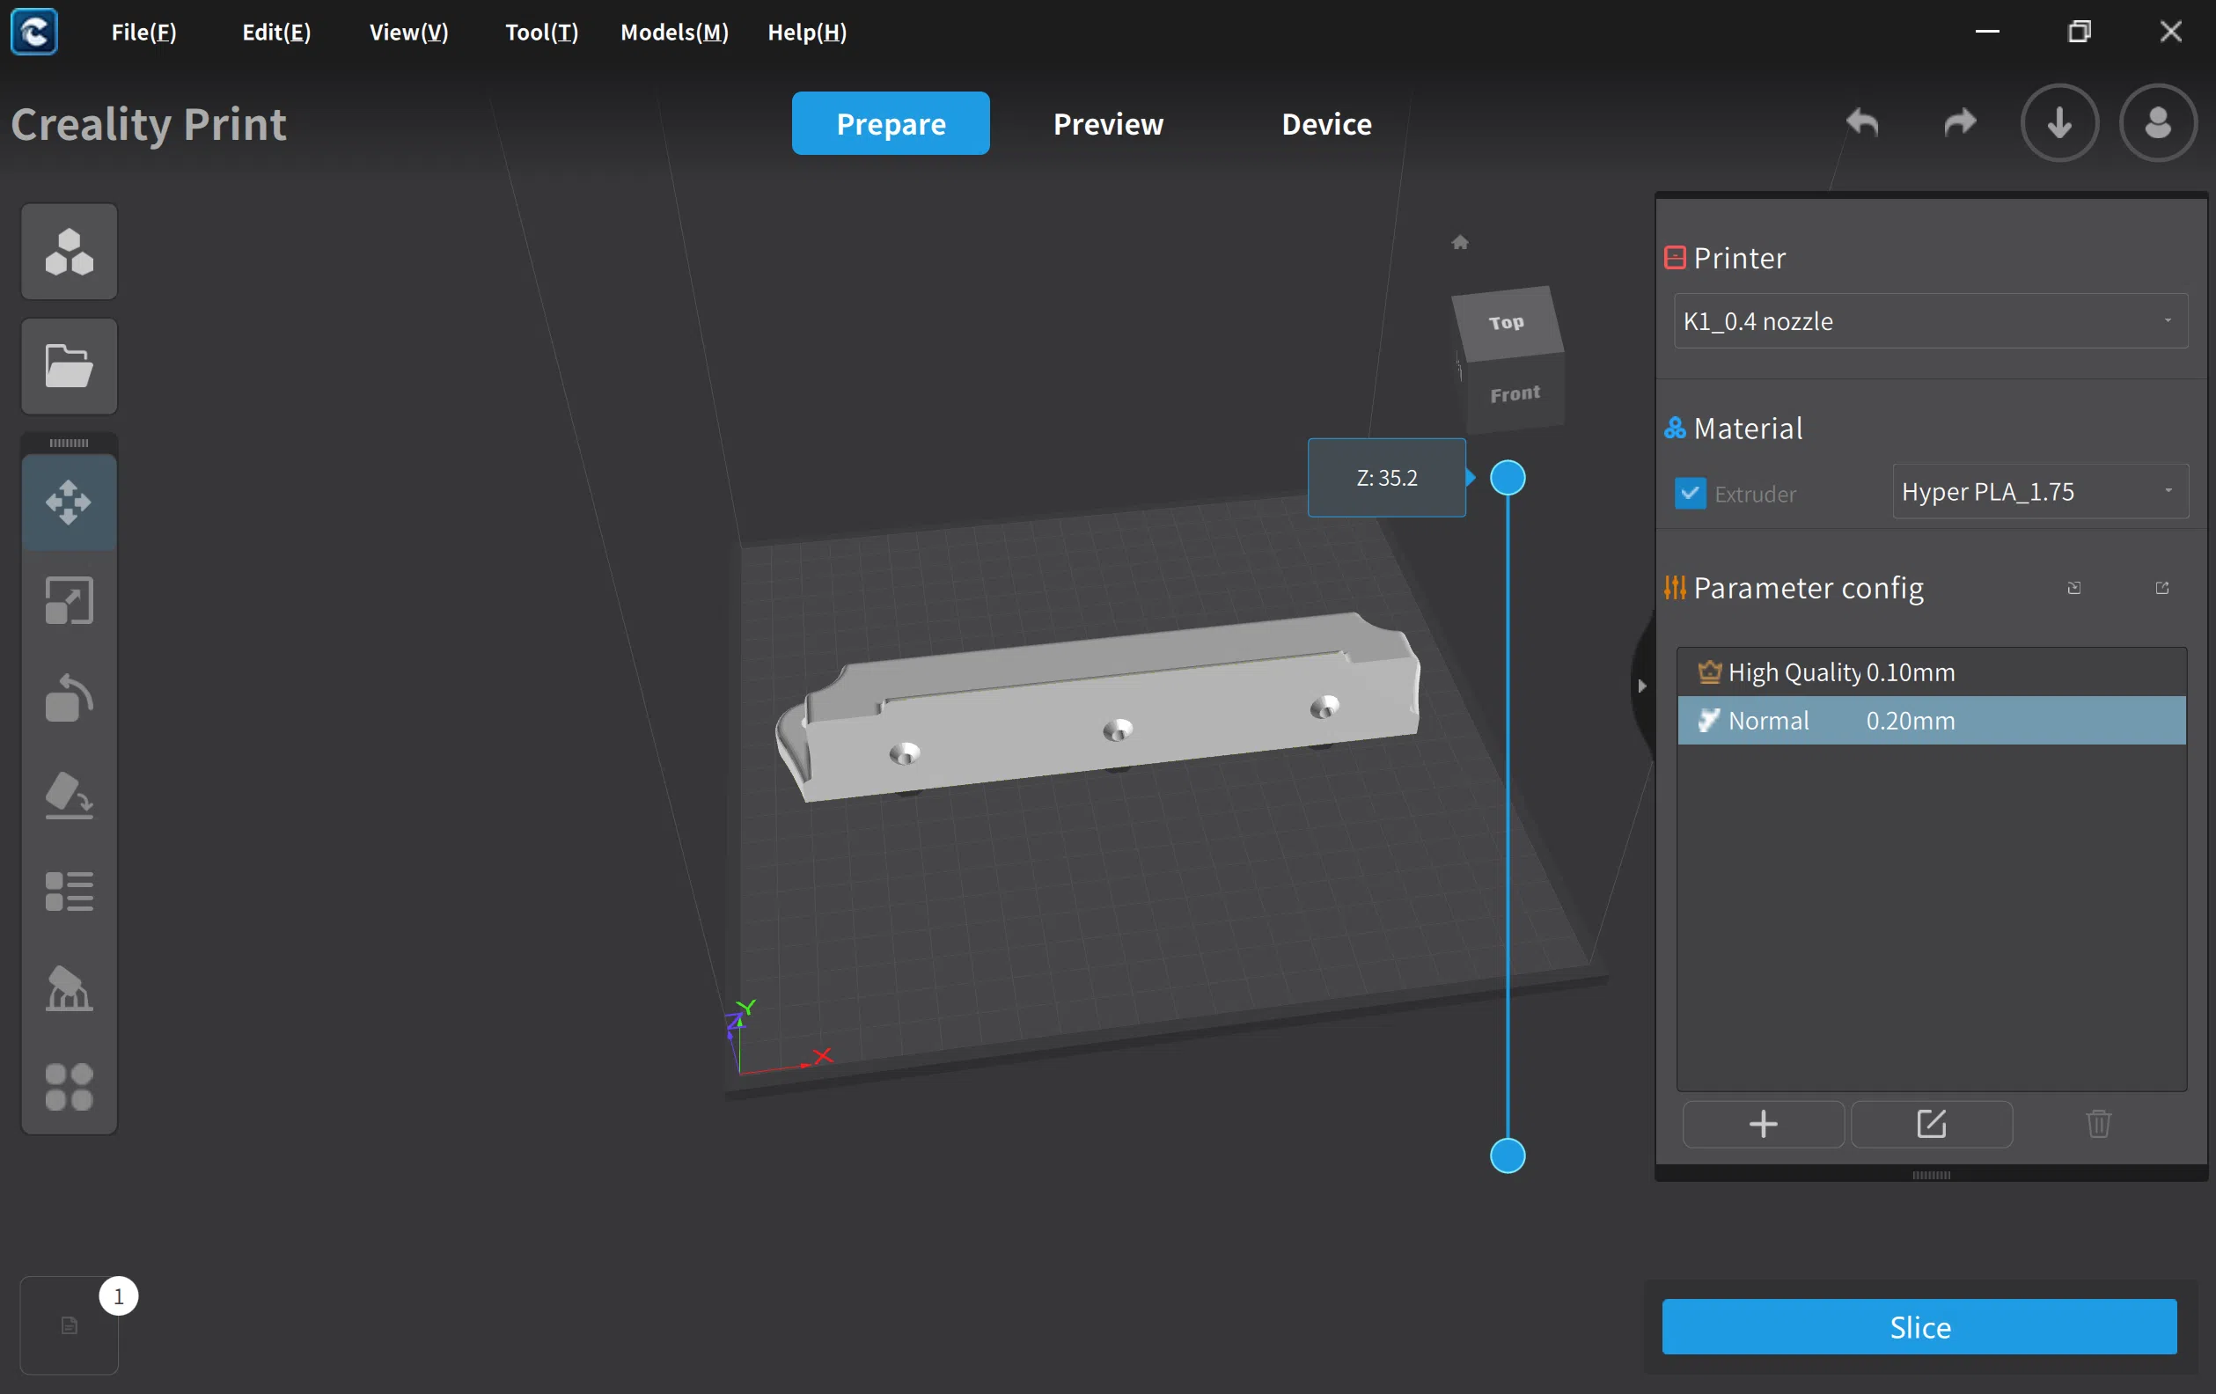Click the bottom handle of Z slider
The height and width of the screenshot is (1394, 2216).
pos(1508,1156)
